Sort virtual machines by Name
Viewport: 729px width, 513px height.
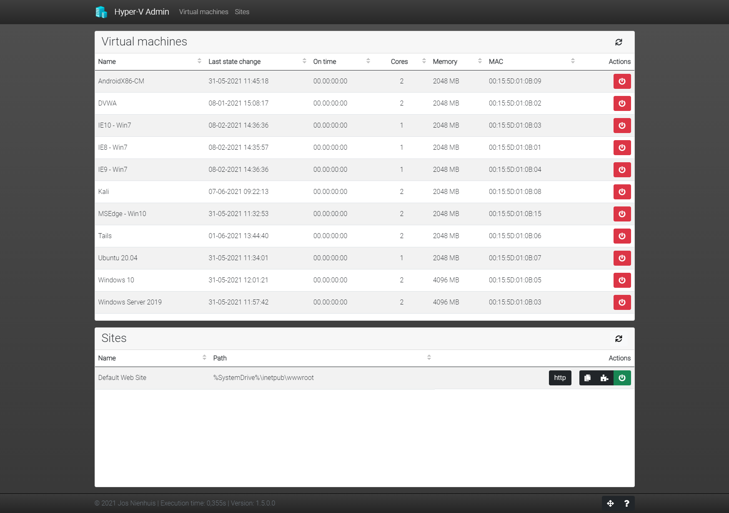pos(150,61)
